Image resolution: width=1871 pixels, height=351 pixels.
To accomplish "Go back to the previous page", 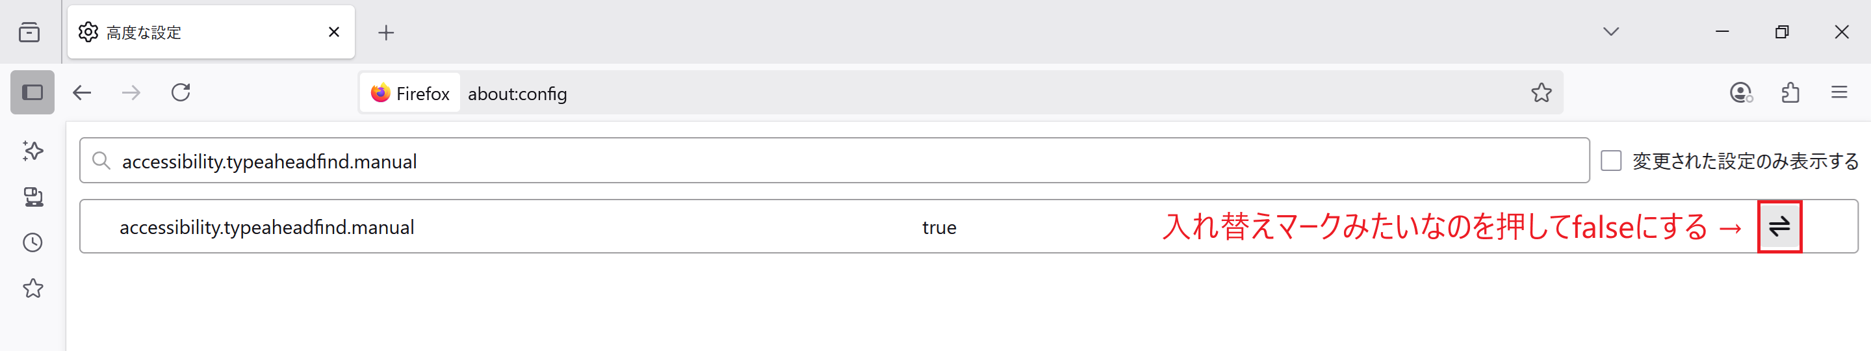I will (82, 92).
